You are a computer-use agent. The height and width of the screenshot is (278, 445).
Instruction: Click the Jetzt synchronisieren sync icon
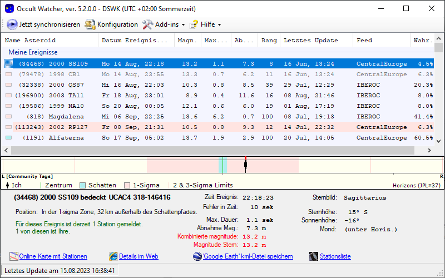coord(12,24)
